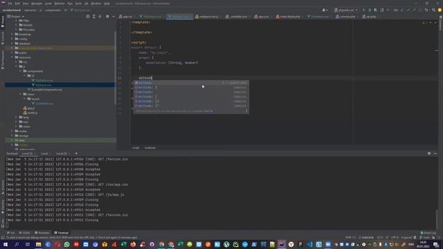The image size is (443, 249).
Task: Expand the public folder in project tree
Action: point(12,53)
